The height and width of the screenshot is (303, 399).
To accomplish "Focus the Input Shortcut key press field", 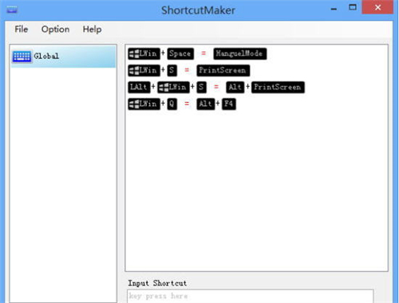I will point(250,296).
